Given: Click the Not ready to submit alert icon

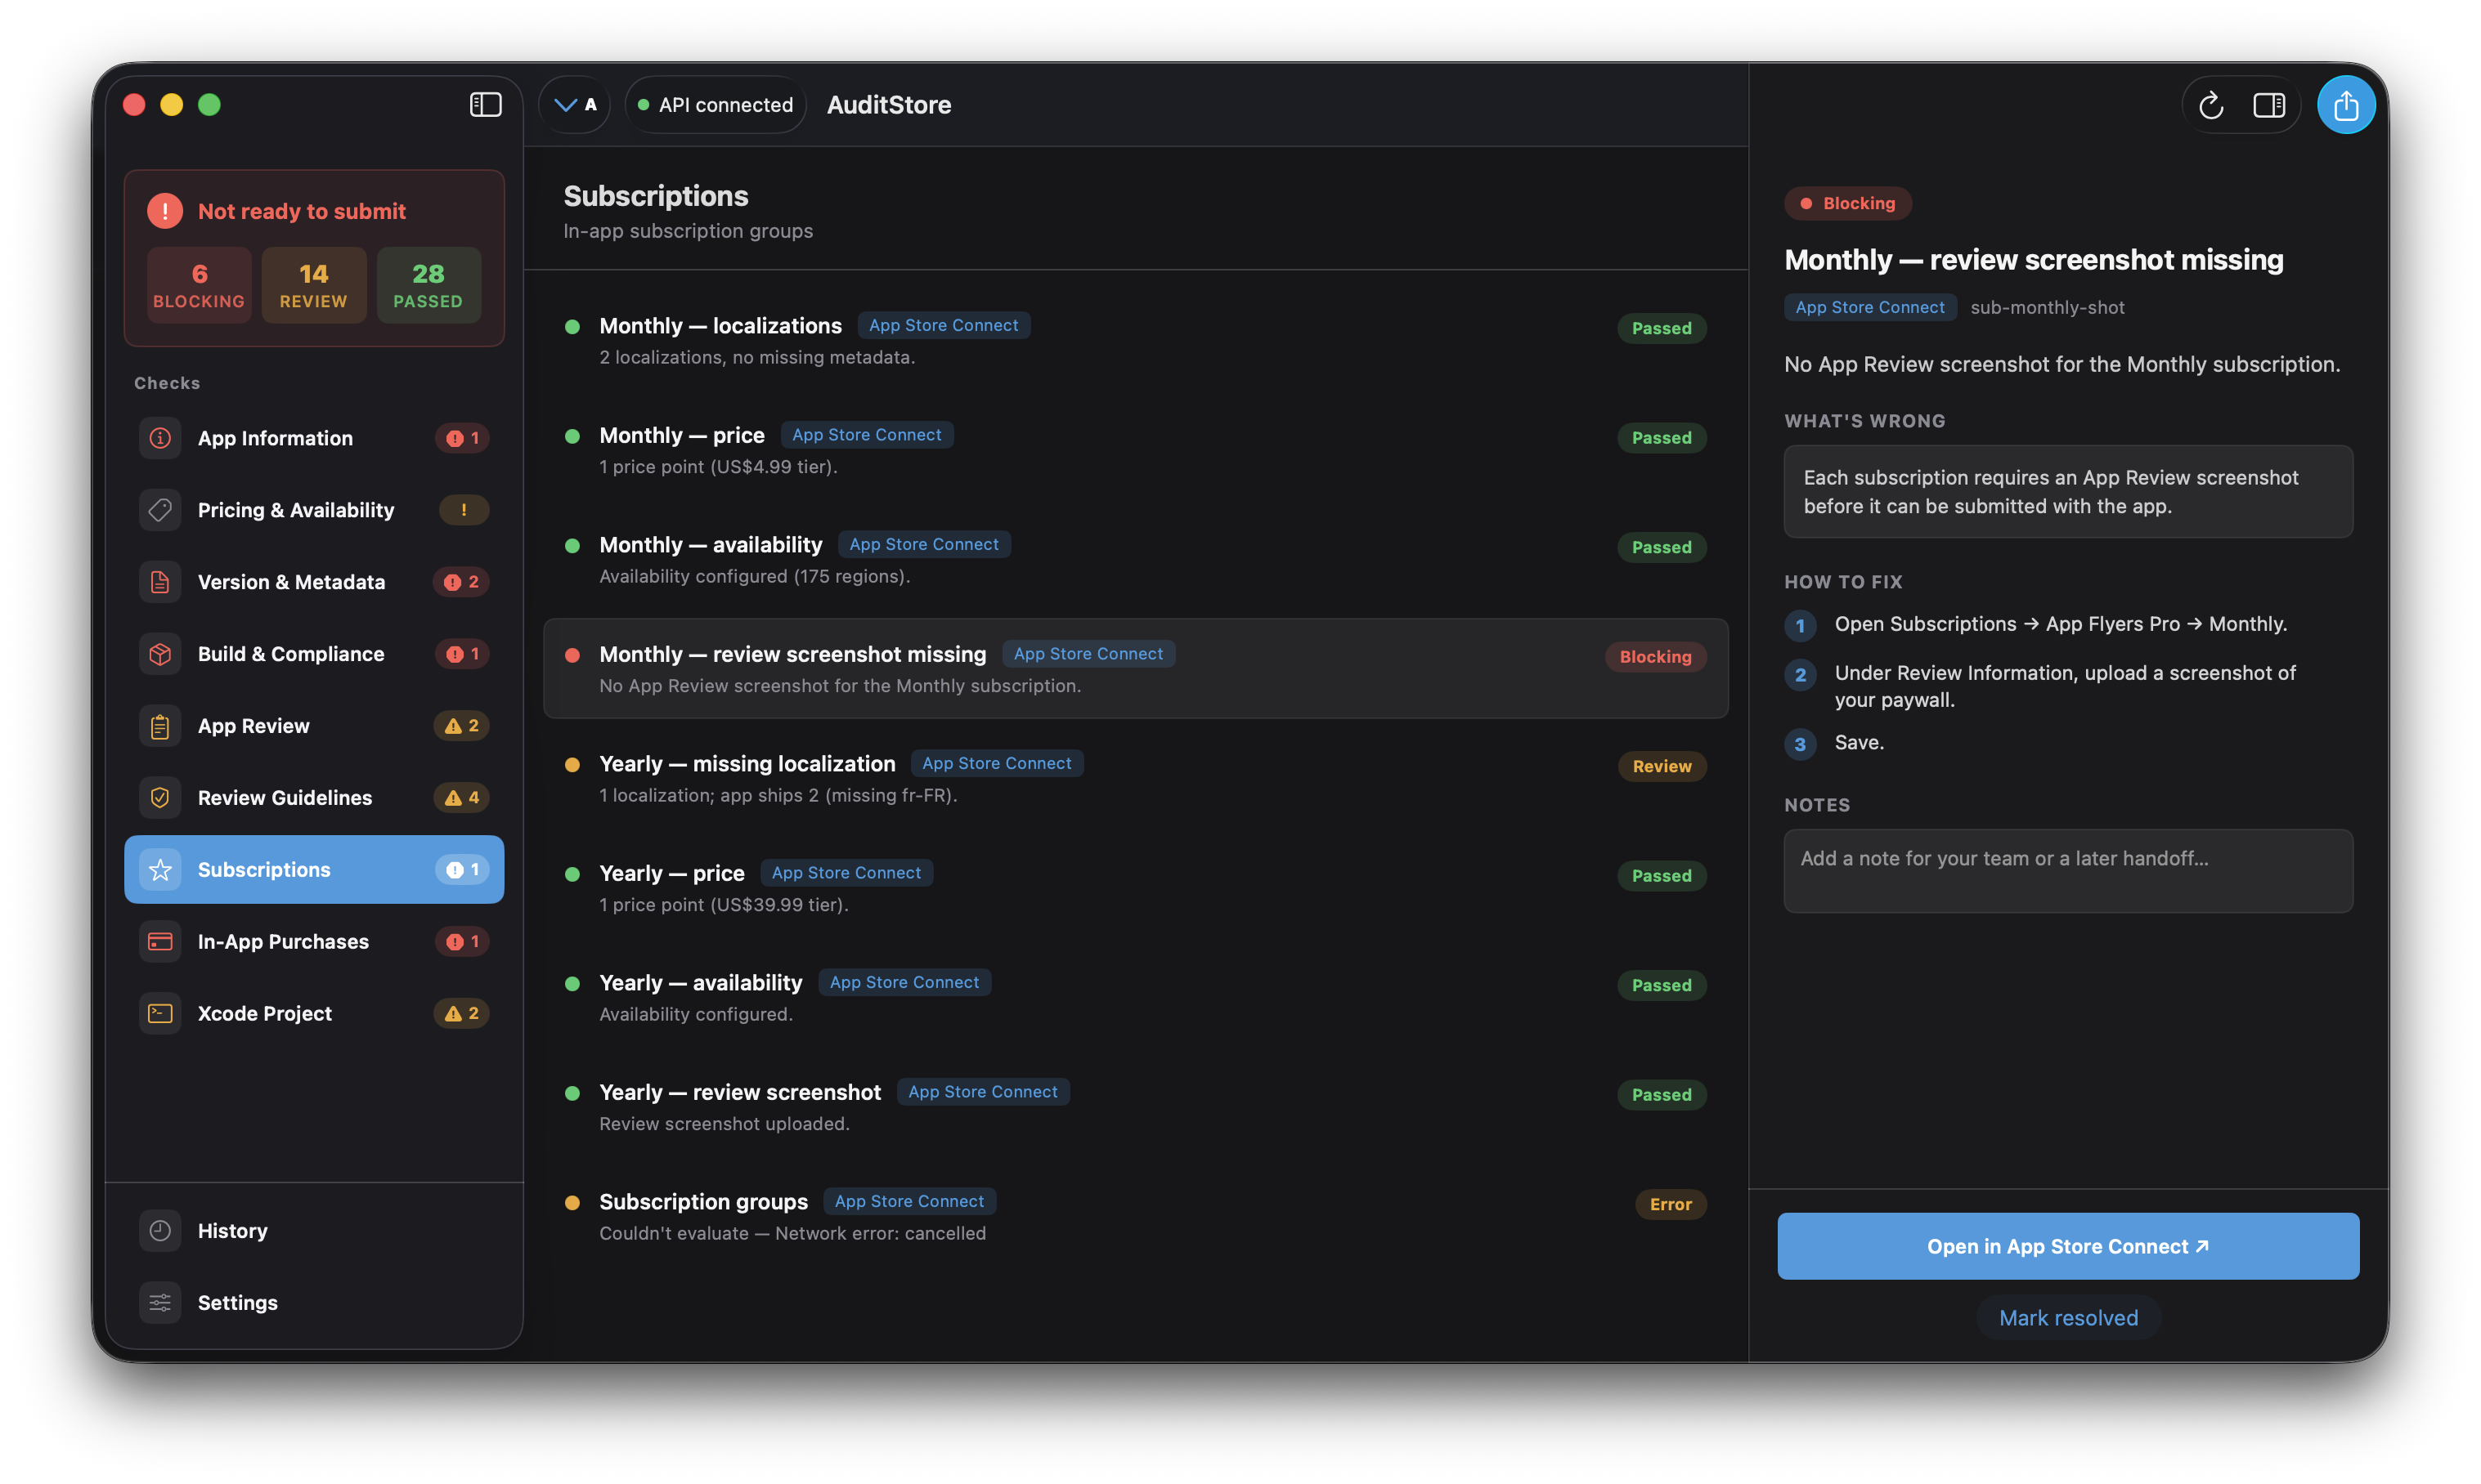Looking at the screenshot, I should (165, 211).
